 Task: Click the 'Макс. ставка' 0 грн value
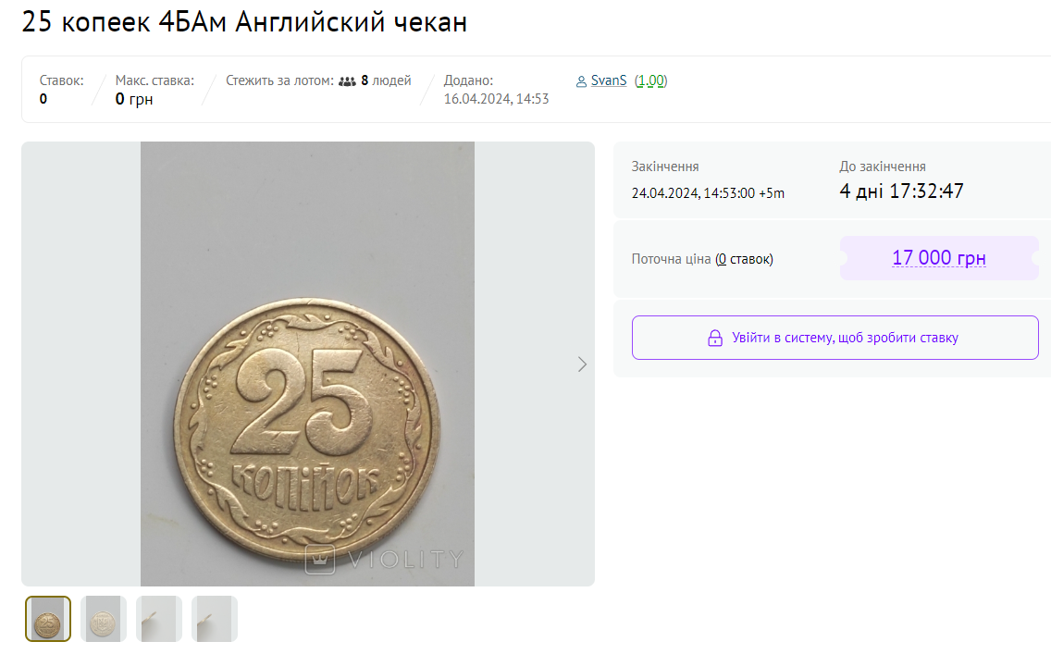click(134, 99)
